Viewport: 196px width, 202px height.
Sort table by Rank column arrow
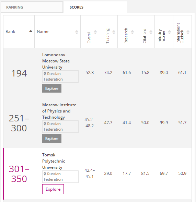pyautogui.click(x=31, y=31)
